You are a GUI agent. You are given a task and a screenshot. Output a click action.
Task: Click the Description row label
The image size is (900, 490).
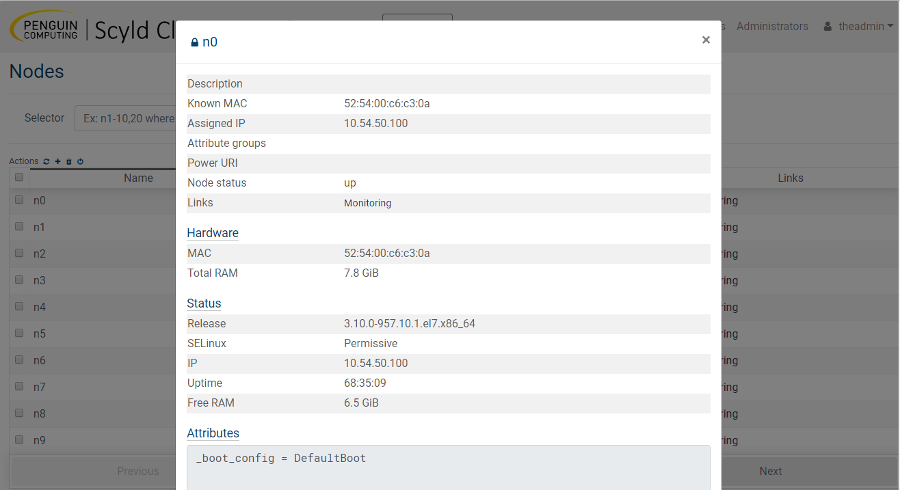[215, 84]
